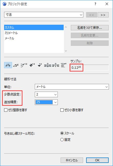Select メートル in the standards list

pyautogui.click(x=34, y=38)
